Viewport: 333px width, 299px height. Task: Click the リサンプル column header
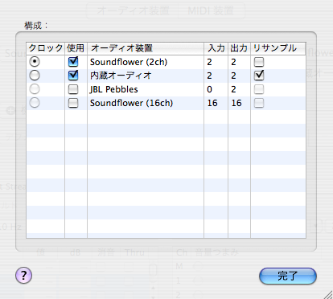(278, 48)
